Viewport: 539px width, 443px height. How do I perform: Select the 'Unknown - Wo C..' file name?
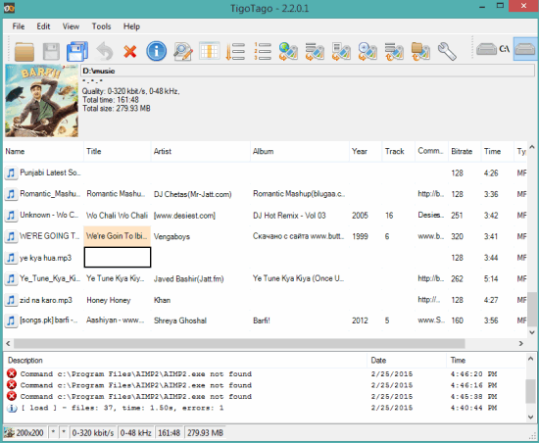pyautogui.click(x=49, y=216)
